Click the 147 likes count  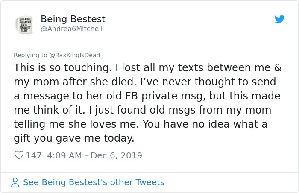point(34,155)
